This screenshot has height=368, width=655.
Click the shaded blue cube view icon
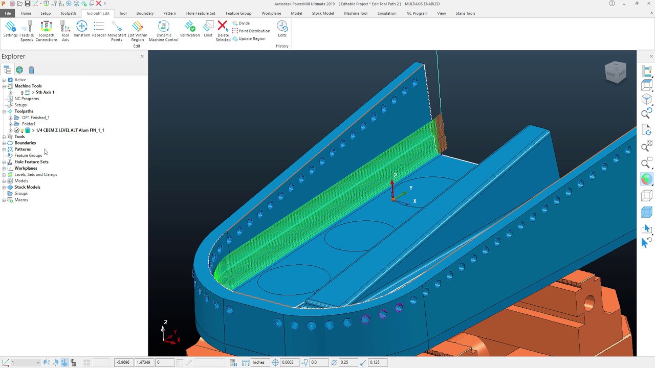(x=647, y=212)
